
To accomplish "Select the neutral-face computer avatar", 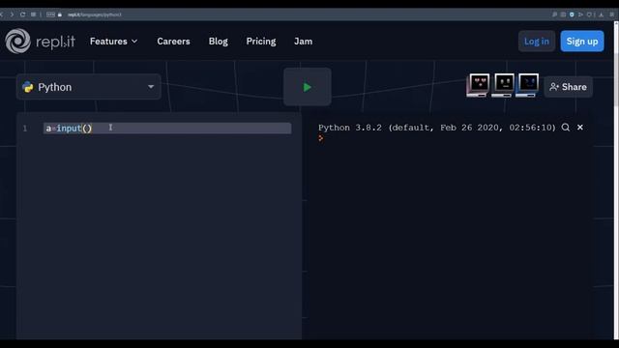I will tap(503, 85).
